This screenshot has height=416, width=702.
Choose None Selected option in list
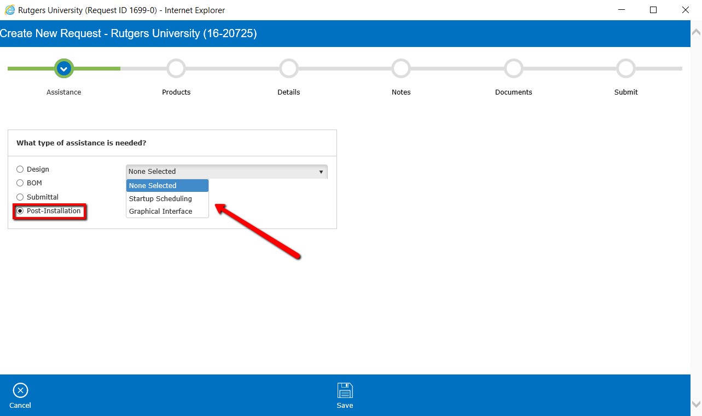[167, 186]
